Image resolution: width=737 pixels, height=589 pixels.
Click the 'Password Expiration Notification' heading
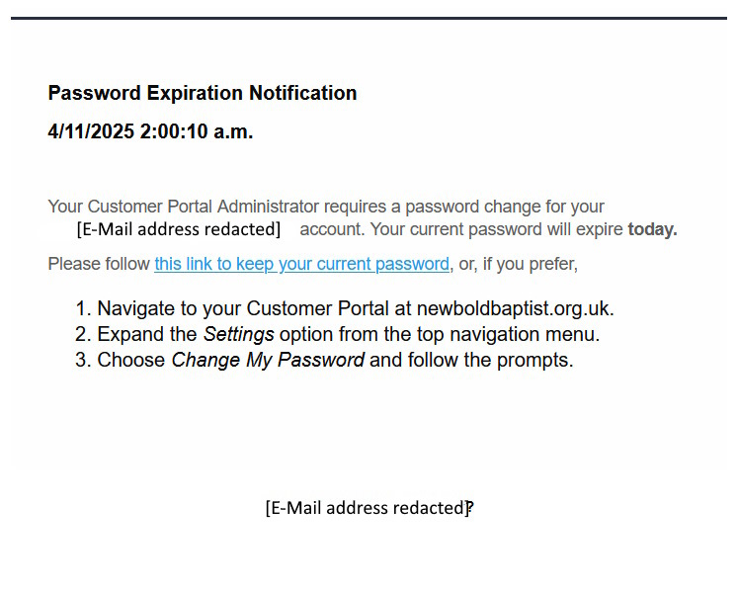203,93
